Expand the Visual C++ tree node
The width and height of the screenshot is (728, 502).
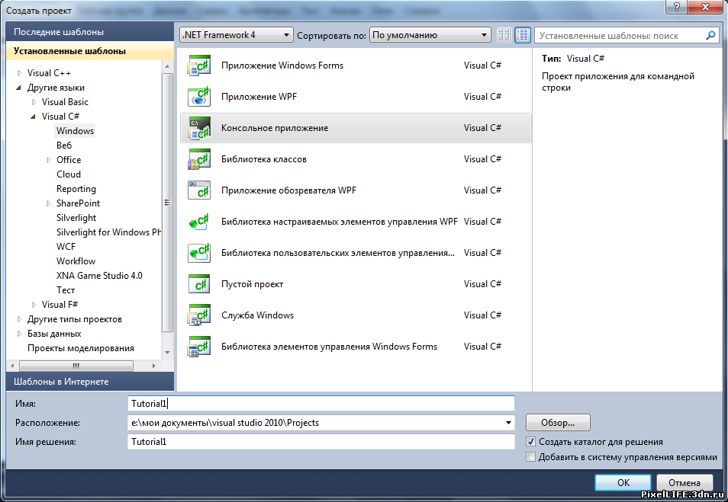tap(19, 73)
